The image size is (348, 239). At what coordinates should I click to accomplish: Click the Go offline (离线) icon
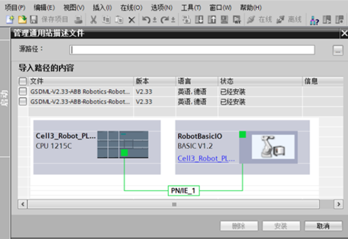tap(280, 19)
